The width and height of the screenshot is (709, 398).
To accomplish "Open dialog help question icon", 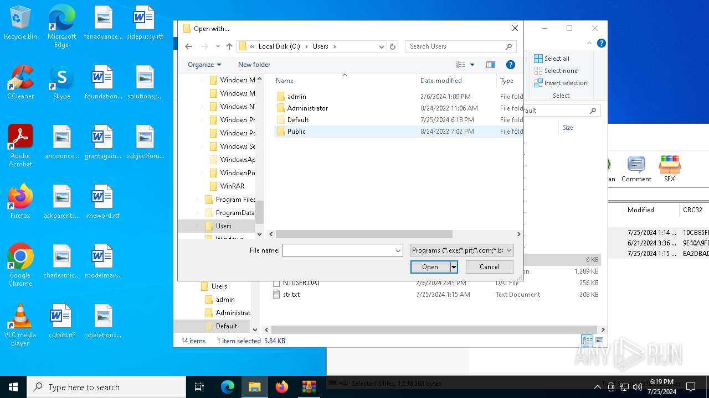I will [x=511, y=65].
